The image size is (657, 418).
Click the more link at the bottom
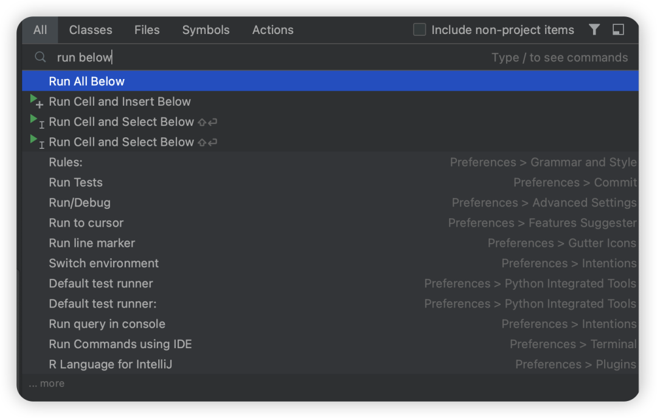(46, 383)
